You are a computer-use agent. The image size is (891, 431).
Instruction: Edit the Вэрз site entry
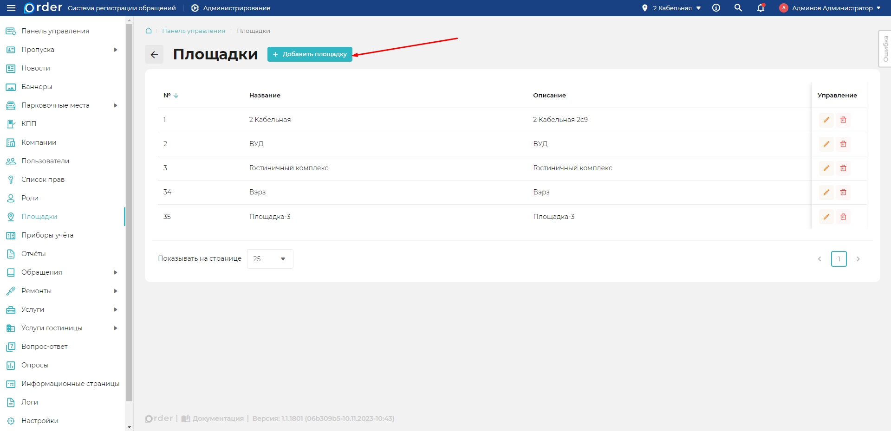click(826, 192)
